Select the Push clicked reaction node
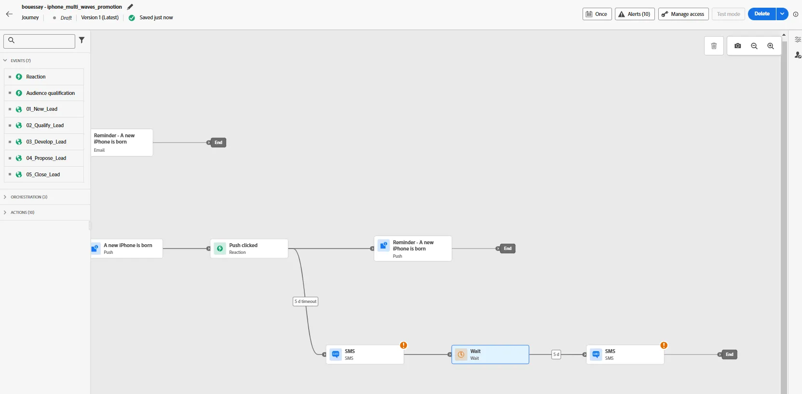This screenshot has height=394, width=802. tap(249, 249)
